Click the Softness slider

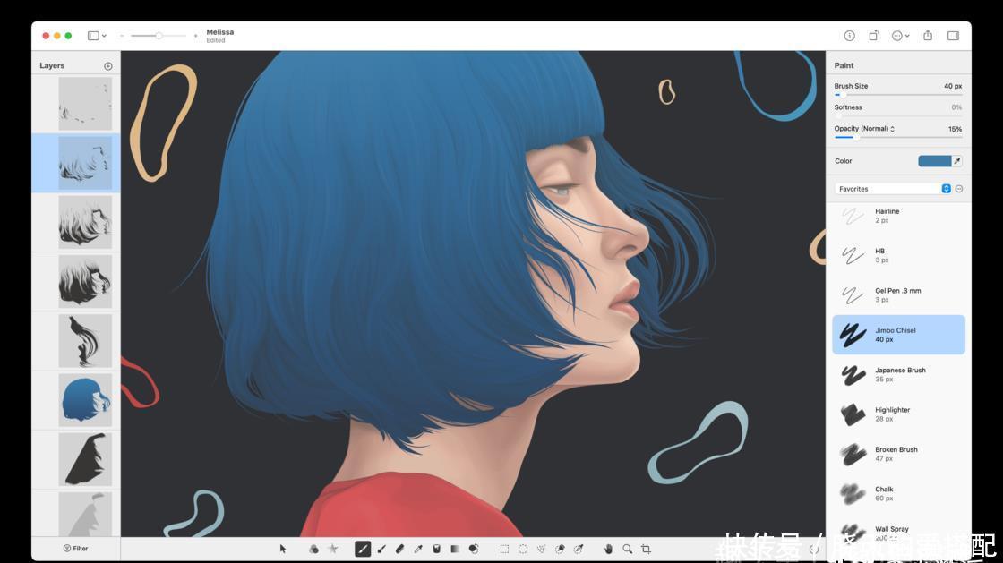pyautogui.click(x=898, y=116)
